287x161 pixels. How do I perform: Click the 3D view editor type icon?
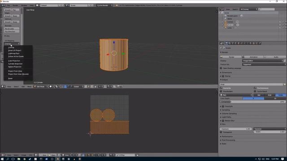pyautogui.click(x=3, y=86)
